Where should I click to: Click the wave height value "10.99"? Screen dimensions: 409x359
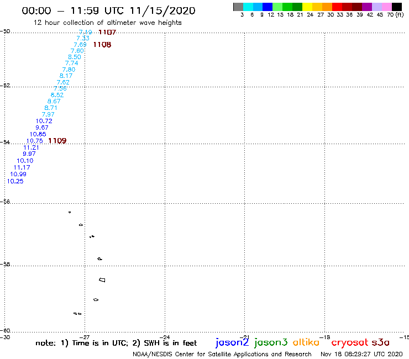pyautogui.click(x=18, y=174)
